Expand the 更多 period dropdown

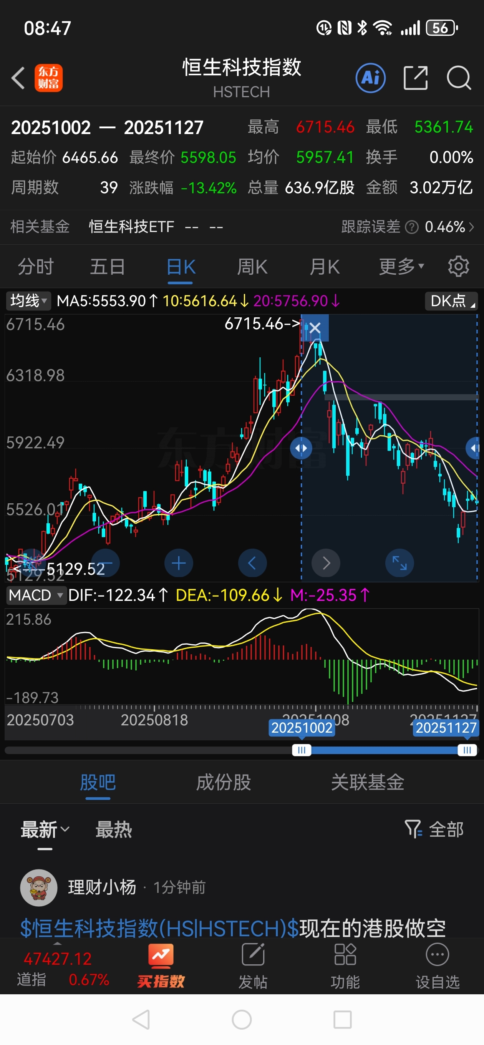[x=401, y=267]
